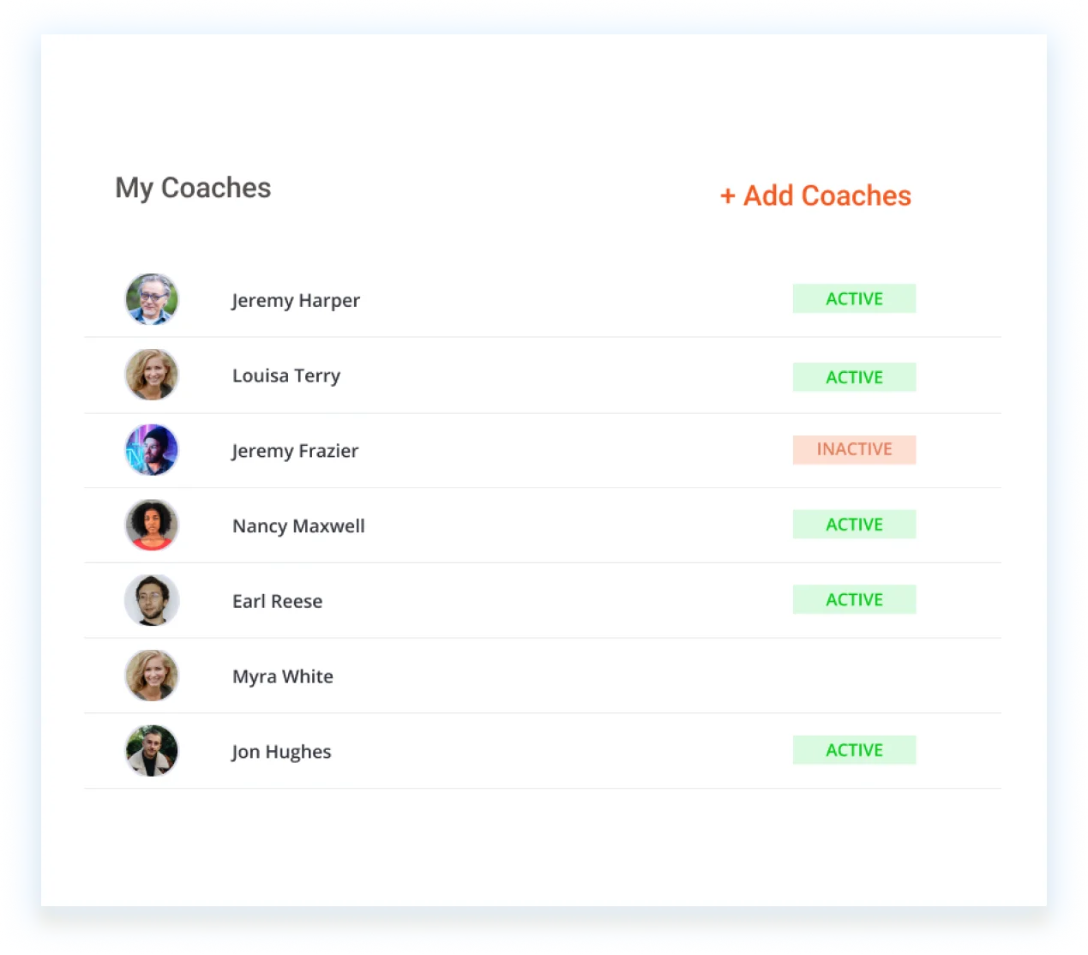The height and width of the screenshot is (955, 1088).
Task: Open Jeremy Harper's profile avatar
Action: click(152, 299)
